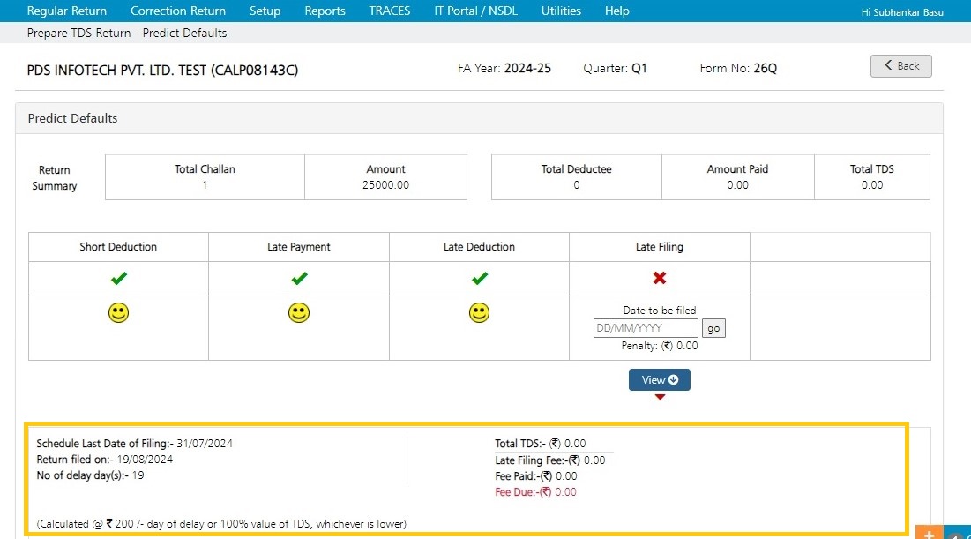Open the Utilities menu
The width and height of the screenshot is (971, 539).
point(561,11)
